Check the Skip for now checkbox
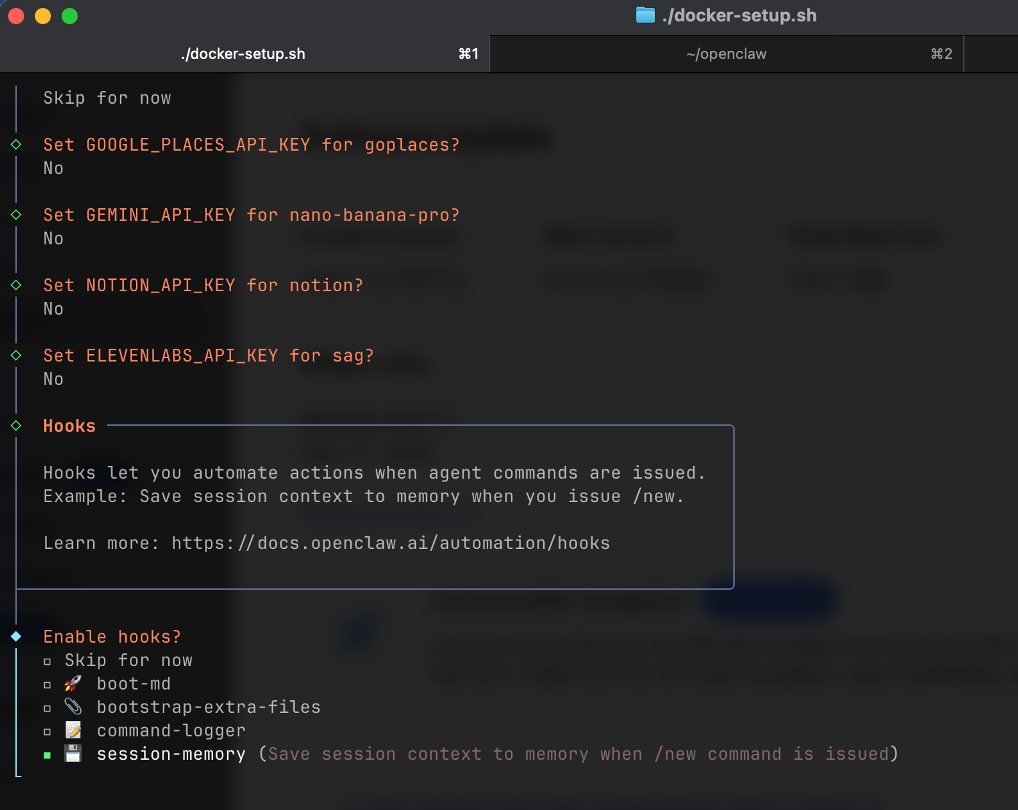Screen dimensions: 1018x810 click(x=48, y=661)
